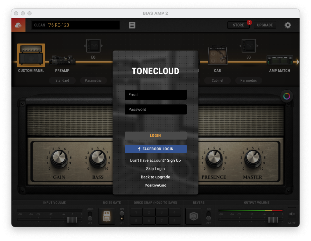This screenshot has width=311, height=241.
Task: Select Quick Snap slot 3
Action: click(162, 212)
